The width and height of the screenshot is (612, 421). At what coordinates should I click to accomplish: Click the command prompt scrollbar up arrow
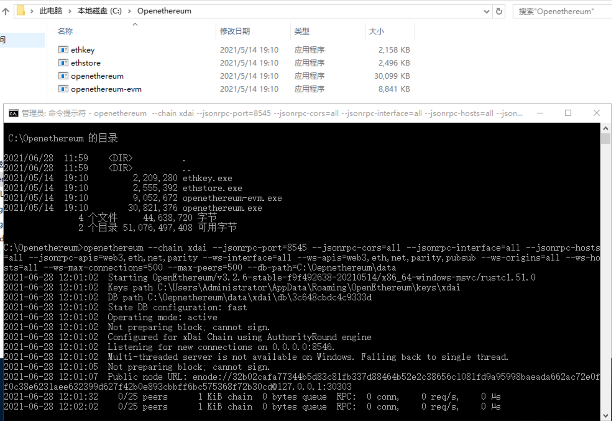pos(605,128)
